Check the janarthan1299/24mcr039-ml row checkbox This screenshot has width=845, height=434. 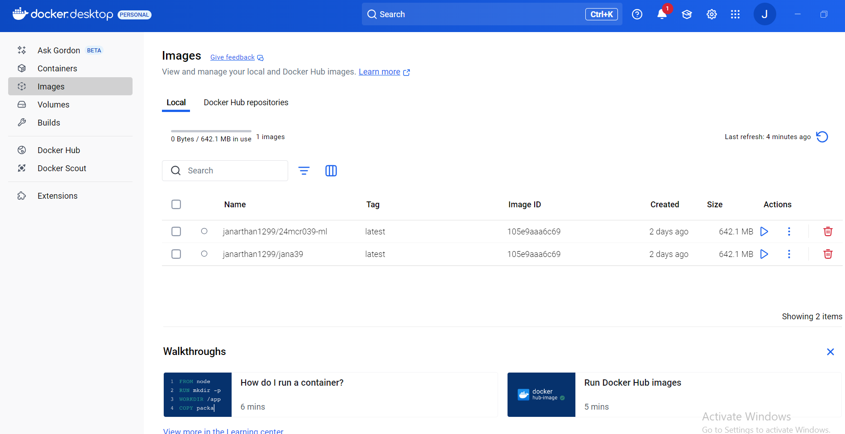point(176,232)
